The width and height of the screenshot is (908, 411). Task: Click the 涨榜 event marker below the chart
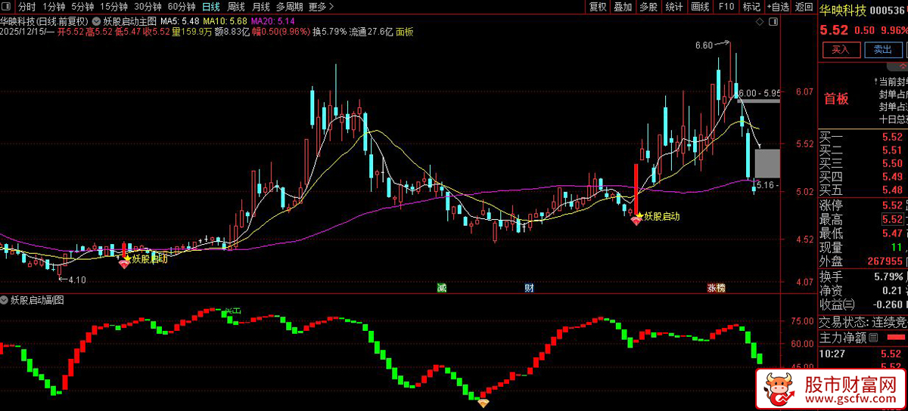[x=716, y=288]
